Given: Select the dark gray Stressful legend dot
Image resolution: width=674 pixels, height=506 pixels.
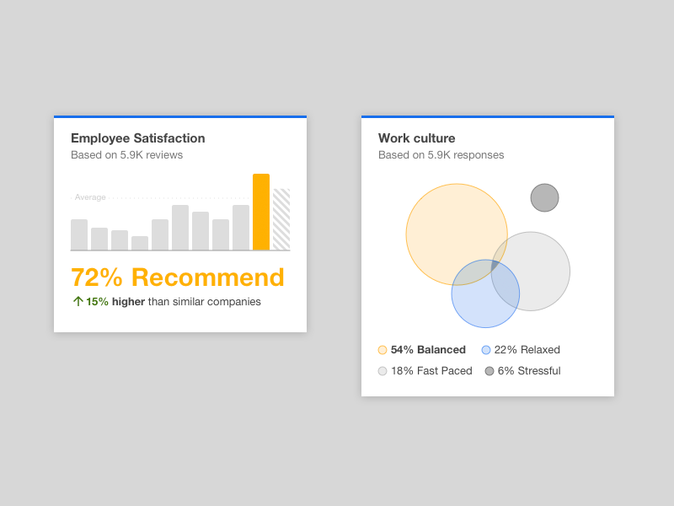Looking at the screenshot, I should [x=489, y=371].
